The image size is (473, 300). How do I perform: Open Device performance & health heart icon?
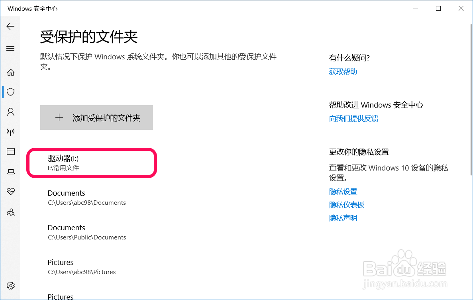tap(10, 192)
